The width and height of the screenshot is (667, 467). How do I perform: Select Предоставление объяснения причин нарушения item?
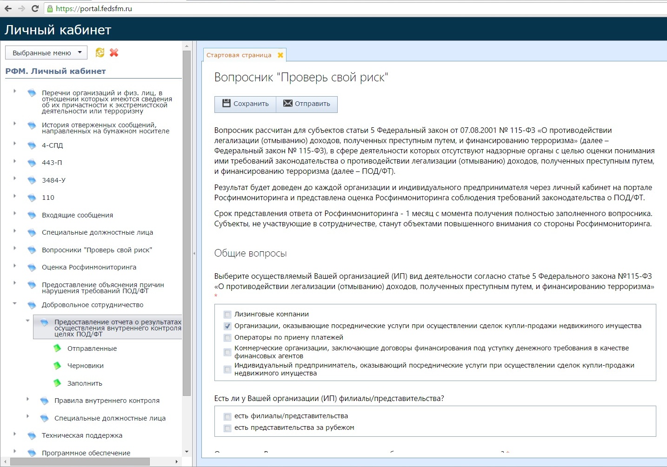pyautogui.click(x=103, y=288)
